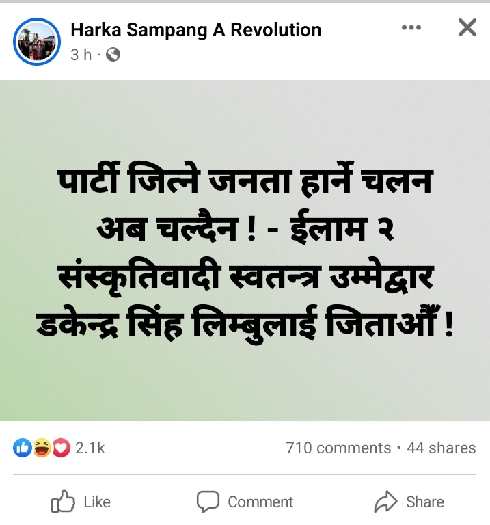Click the Comment speech bubble icon

[x=208, y=502]
